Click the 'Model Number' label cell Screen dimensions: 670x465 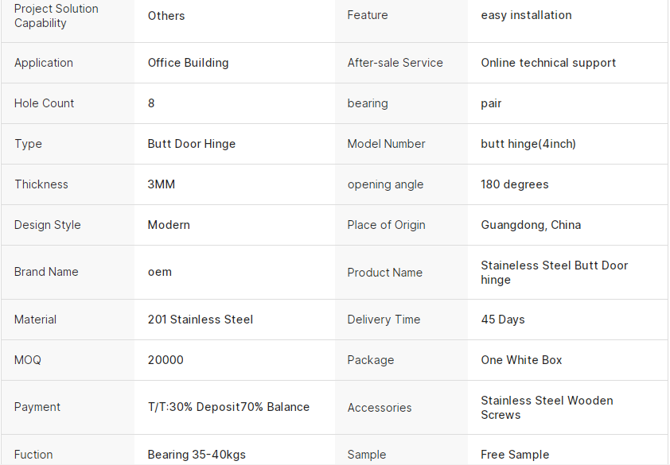[386, 144]
